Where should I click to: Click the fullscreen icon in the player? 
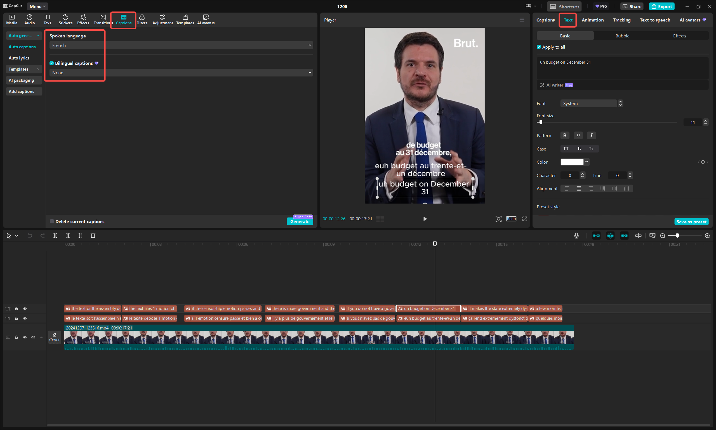tap(524, 219)
